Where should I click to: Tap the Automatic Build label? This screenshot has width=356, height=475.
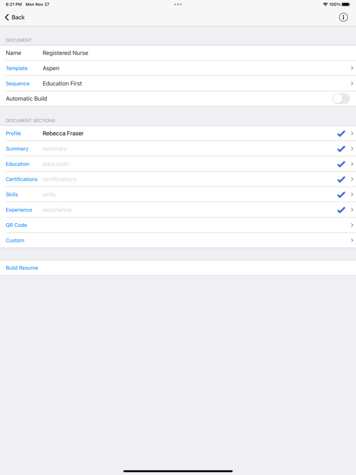click(27, 98)
